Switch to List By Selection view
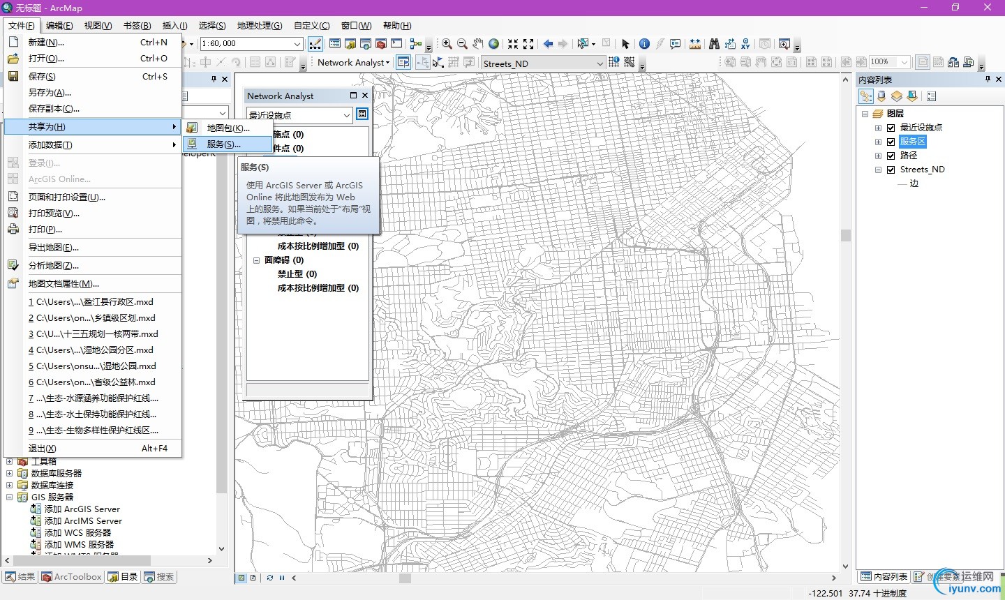The image size is (1005, 600). click(x=912, y=96)
